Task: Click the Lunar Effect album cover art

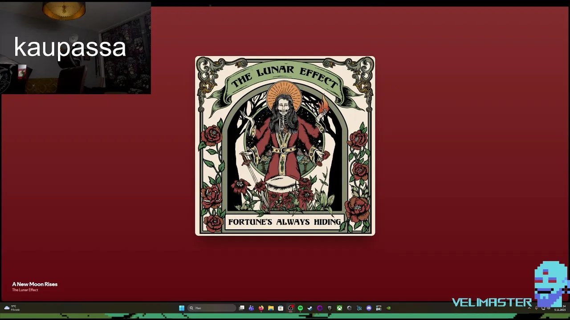Action: pyautogui.click(x=285, y=146)
